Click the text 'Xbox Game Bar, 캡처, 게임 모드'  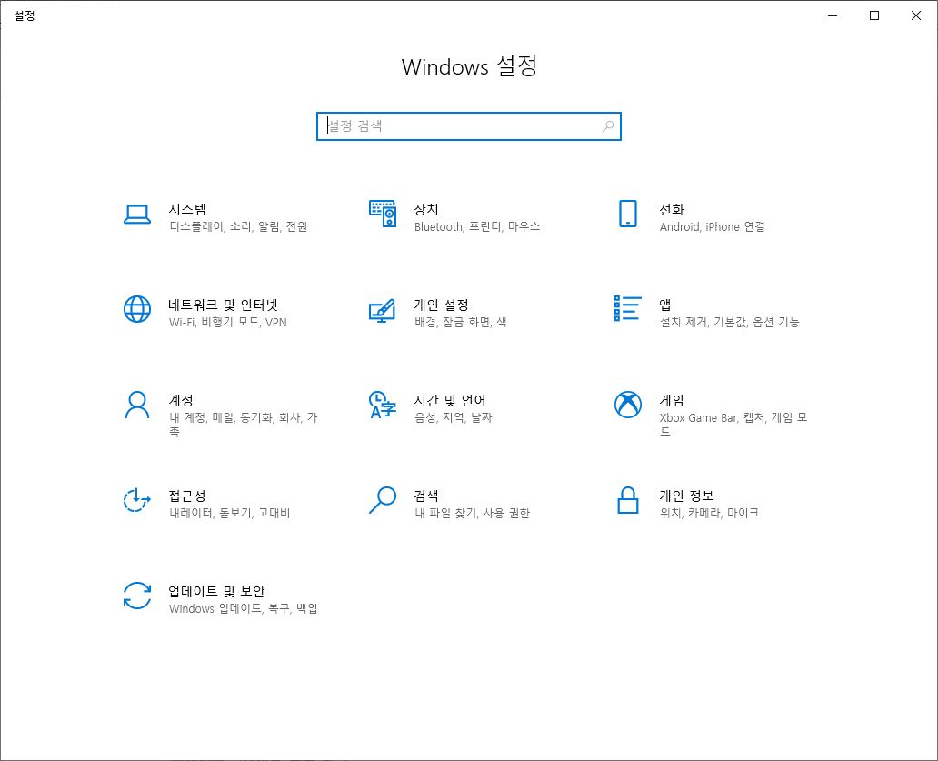[733, 425]
